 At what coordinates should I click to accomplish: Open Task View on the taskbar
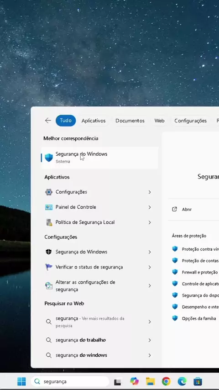click(118, 382)
